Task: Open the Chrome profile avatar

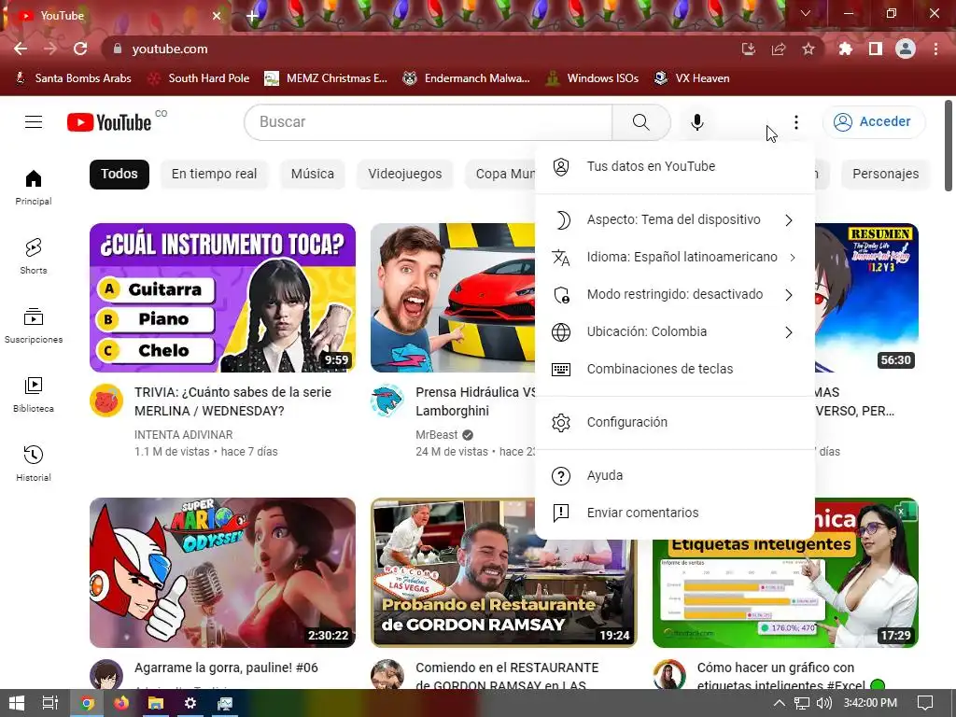Action: coord(906,49)
